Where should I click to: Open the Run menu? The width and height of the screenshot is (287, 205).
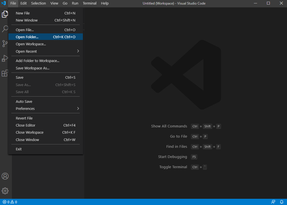(x=75, y=3)
